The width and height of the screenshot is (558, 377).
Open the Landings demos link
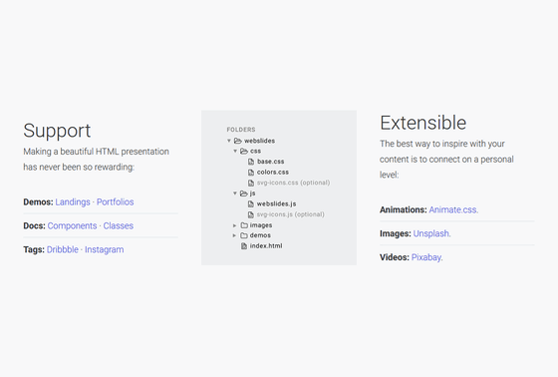73,202
